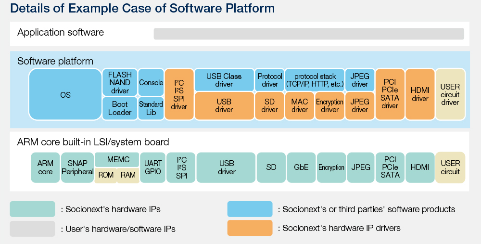This screenshot has width=481, height=244.
Task: Select the UART GPIO block
Action: click(x=153, y=167)
